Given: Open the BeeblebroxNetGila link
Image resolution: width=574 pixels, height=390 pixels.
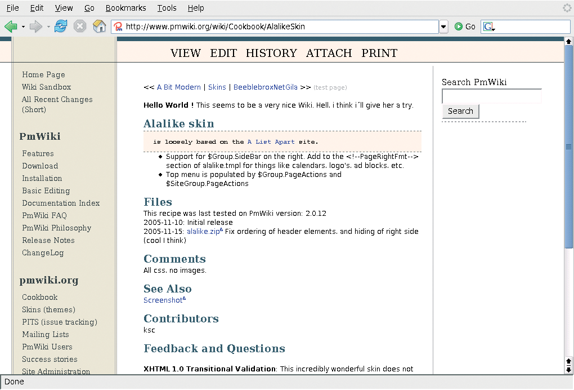Looking at the screenshot, I should click(266, 87).
